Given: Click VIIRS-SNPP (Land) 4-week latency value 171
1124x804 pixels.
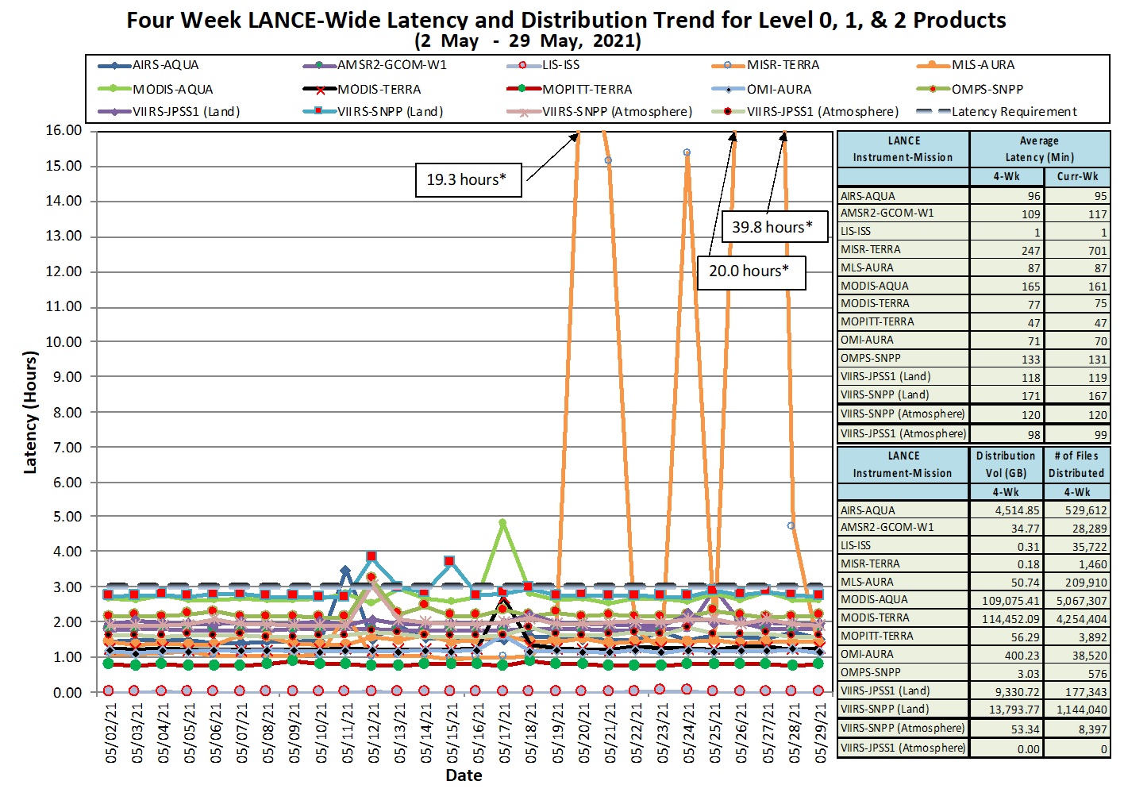Looking at the screenshot, I should coord(1030,396).
